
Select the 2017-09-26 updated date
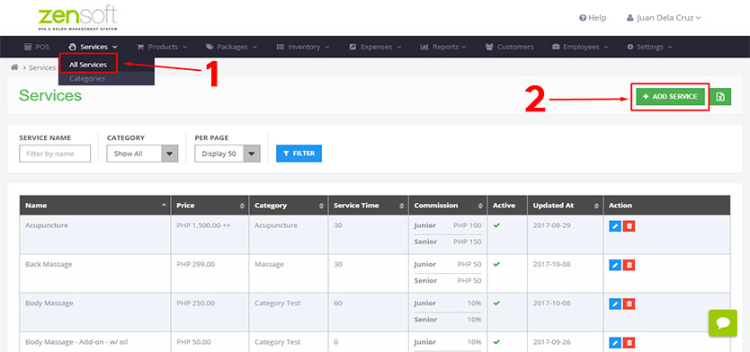coord(552,342)
